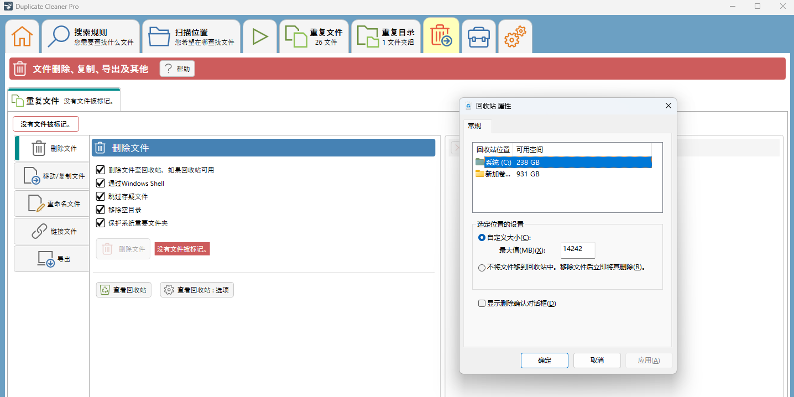Select the 移动/复制文件 sidebar option

coord(51,176)
